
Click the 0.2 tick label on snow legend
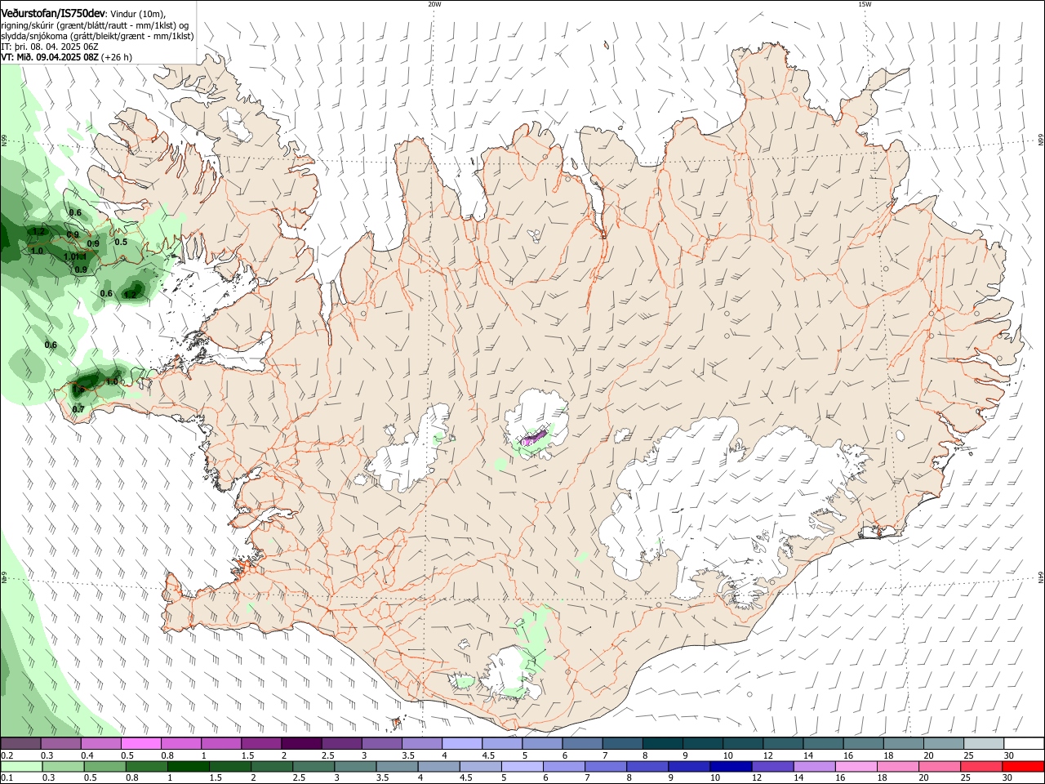coord(7,756)
